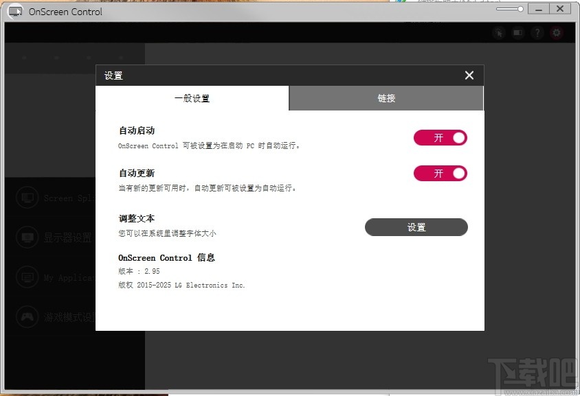Image resolution: width=580 pixels, height=396 pixels.
Task: Click the 显示器设置 monitor icon in sidebar
Action: 27,237
